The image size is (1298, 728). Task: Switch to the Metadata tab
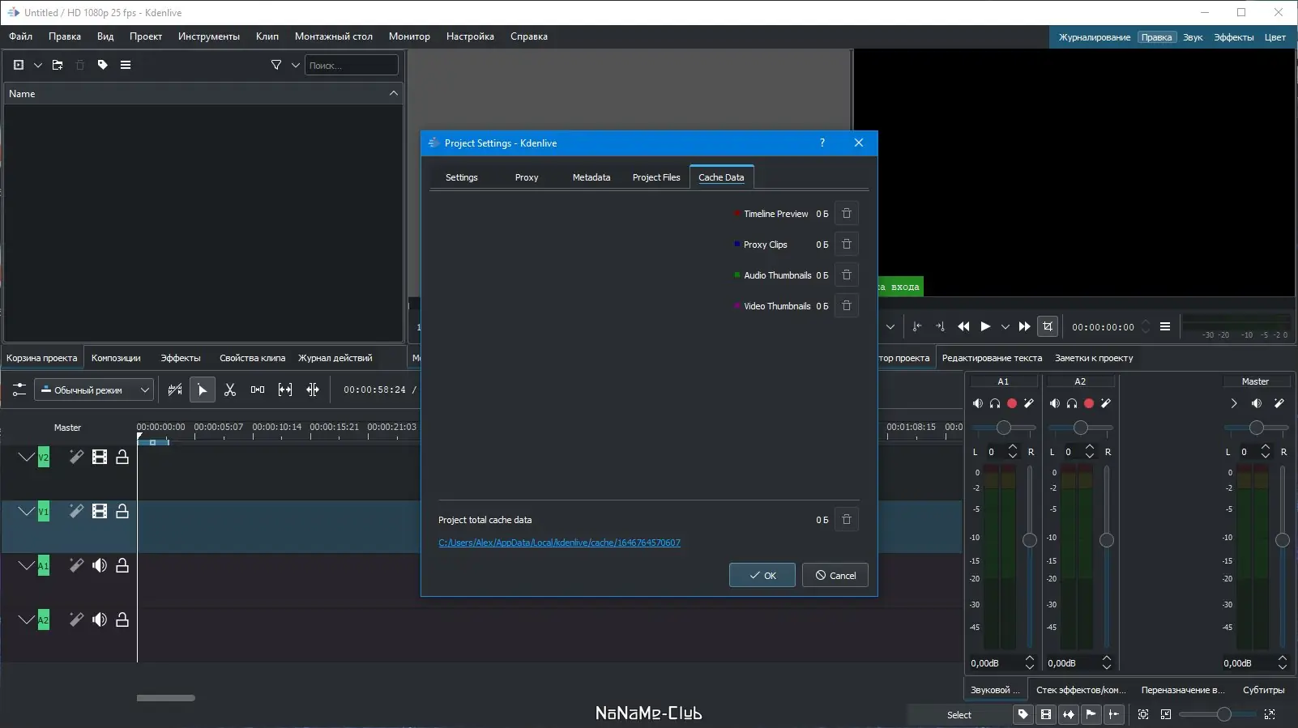coord(591,177)
